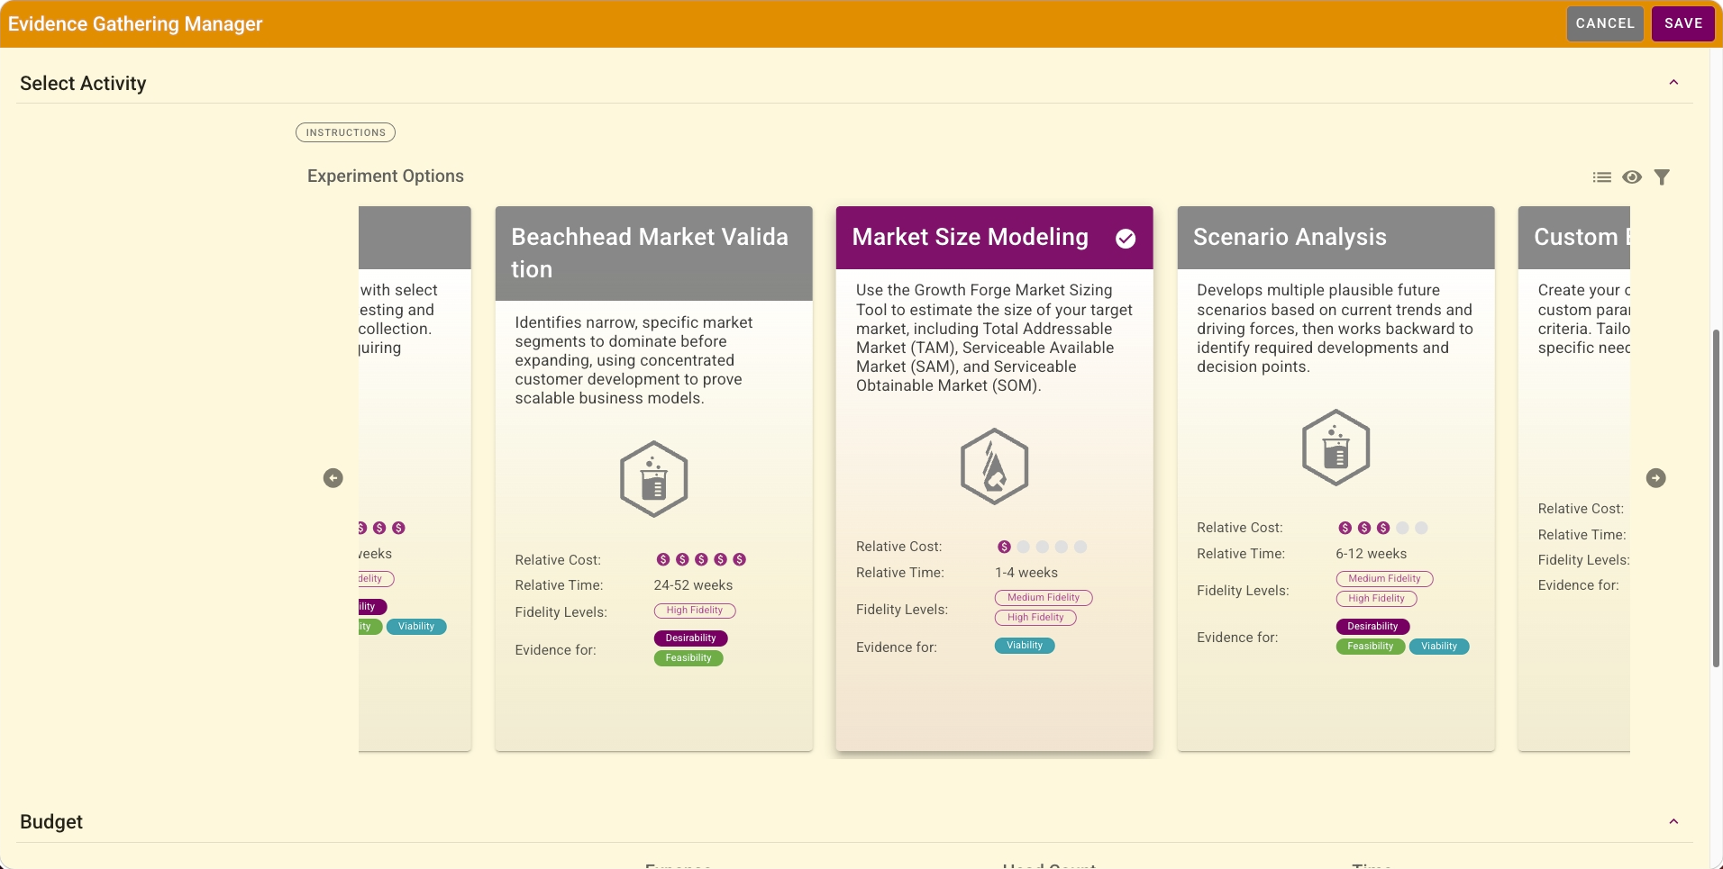Click the Scenario Analysis beaker icon
Viewport: 1723px width, 869px height.
point(1336,448)
